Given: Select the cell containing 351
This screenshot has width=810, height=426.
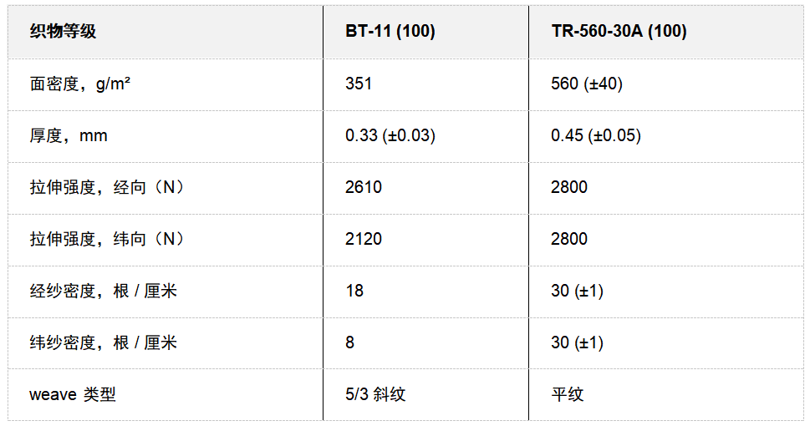Looking at the screenshot, I should point(359,84).
